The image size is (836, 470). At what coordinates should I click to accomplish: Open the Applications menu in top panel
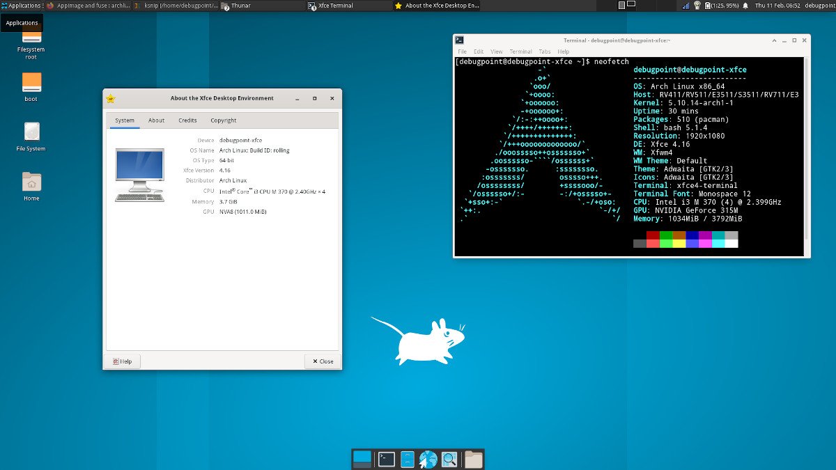pos(21,6)
